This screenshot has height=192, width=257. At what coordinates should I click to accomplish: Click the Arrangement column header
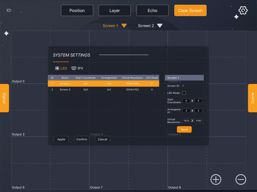pyautogui.click(x=109, y=78)
